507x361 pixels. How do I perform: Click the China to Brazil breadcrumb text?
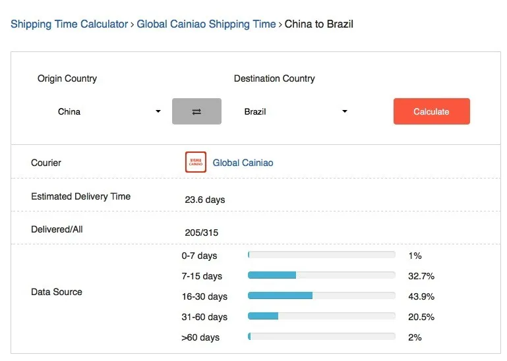pos(319,24)
